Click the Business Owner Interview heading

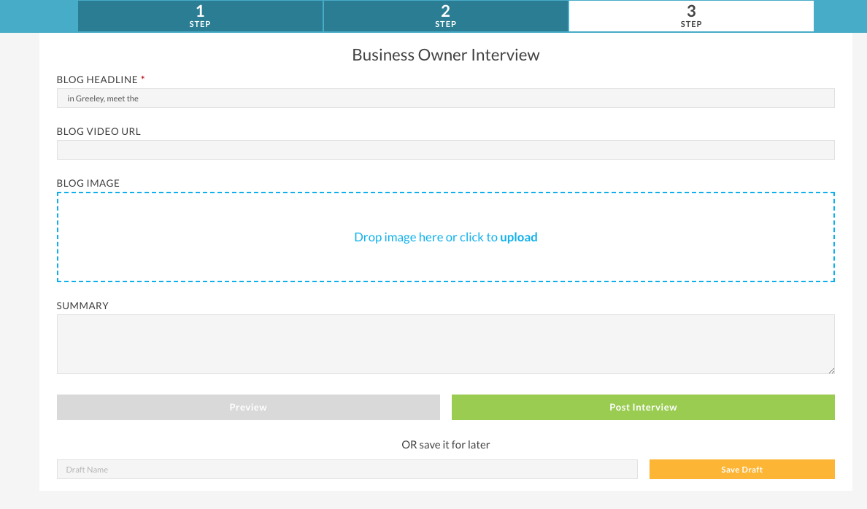pyautogui.click(x=446, y=55)
